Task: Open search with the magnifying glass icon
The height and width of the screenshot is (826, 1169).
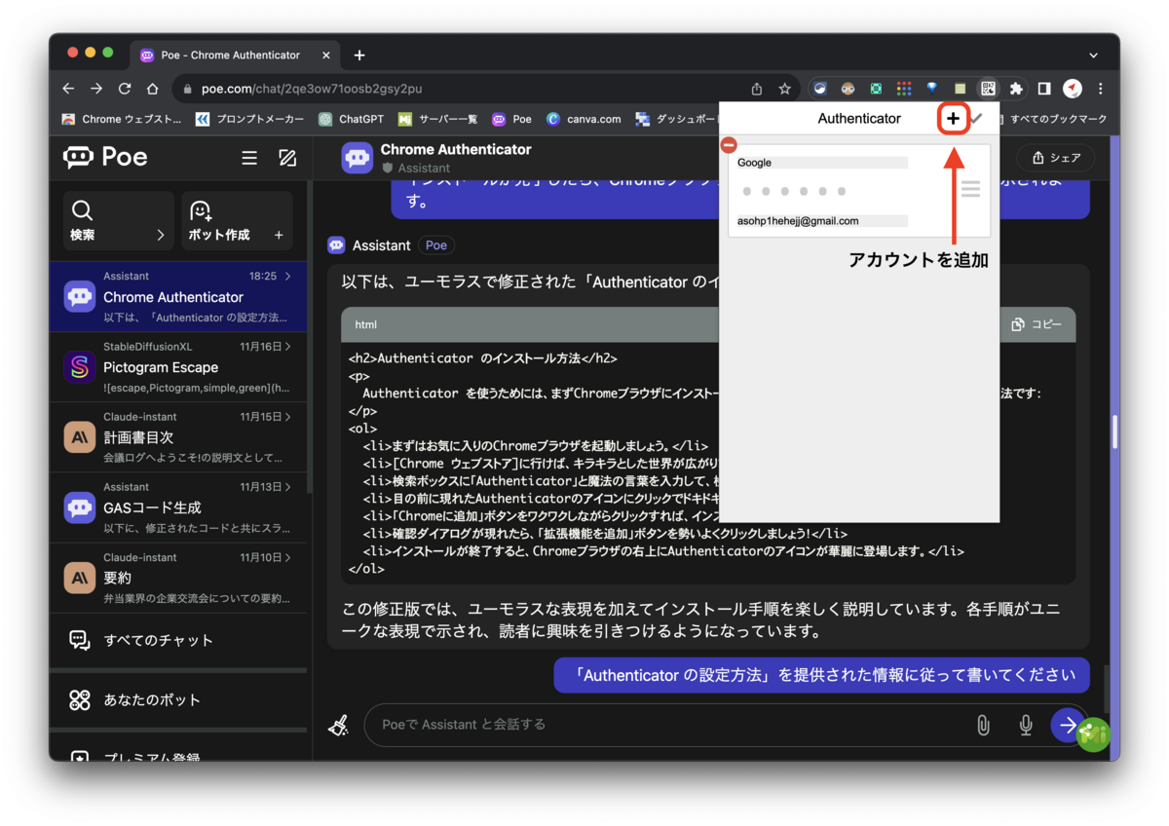Action: [82, 209]
